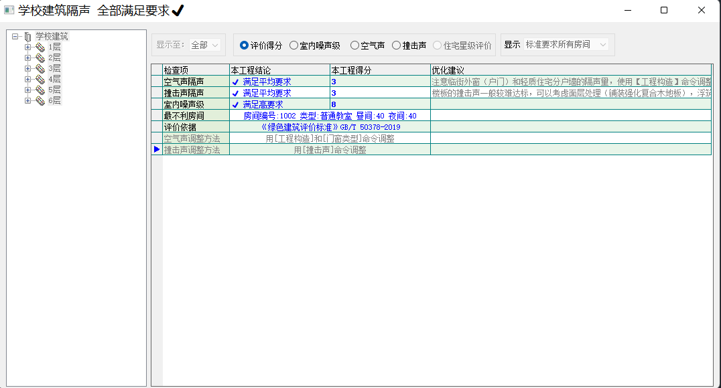
Task: Click the 学校建筑 building icon in tree
Action: [x=27, y=37]
